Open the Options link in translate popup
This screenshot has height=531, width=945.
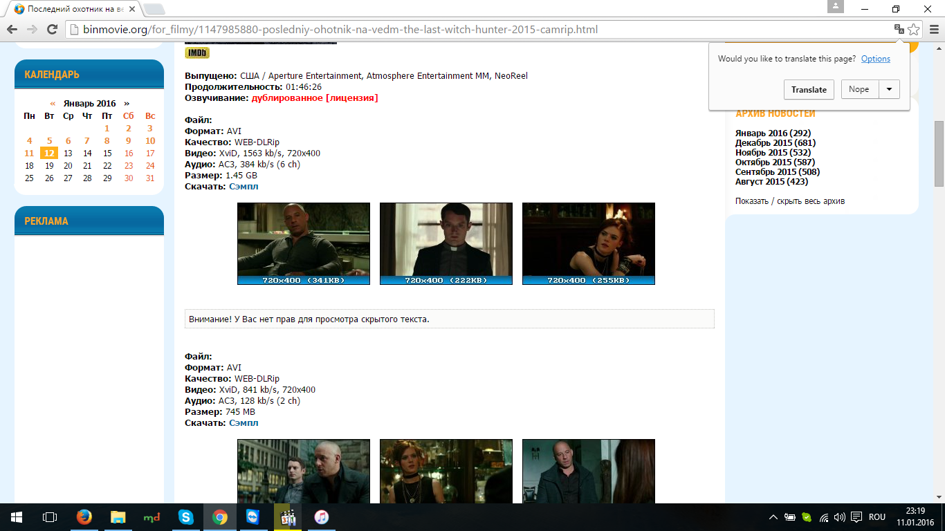point(875,59)
